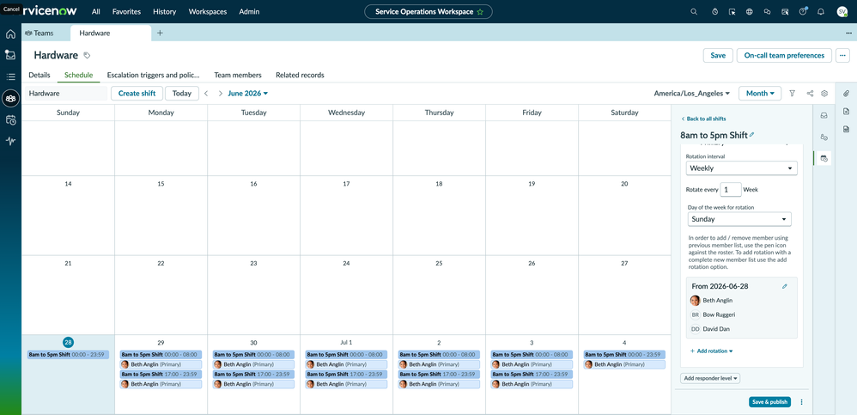The width and height of the screenshot is (857, 415).
Task: Open more actions button beside On-call team preferences
Action: [x=842, y=55]
